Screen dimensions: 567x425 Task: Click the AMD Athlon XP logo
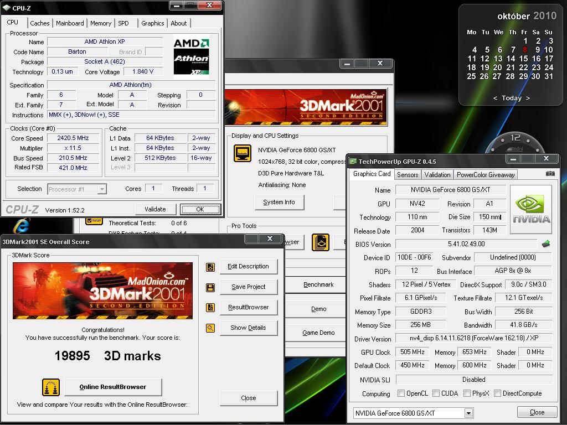pyautogui.click(x=191, y=57)
